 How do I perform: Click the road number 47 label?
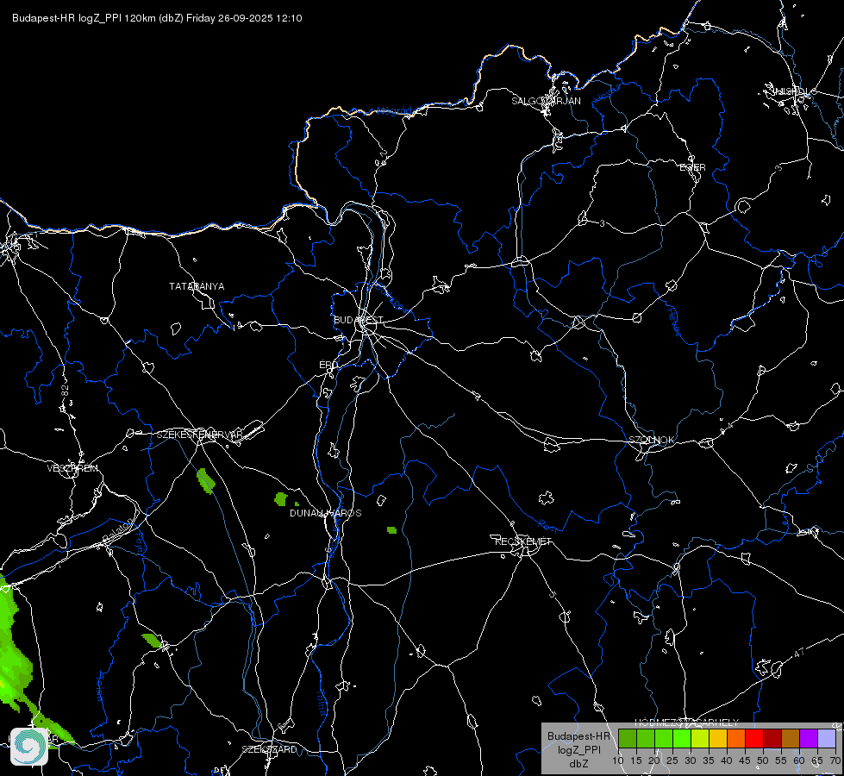click(799, 653)
